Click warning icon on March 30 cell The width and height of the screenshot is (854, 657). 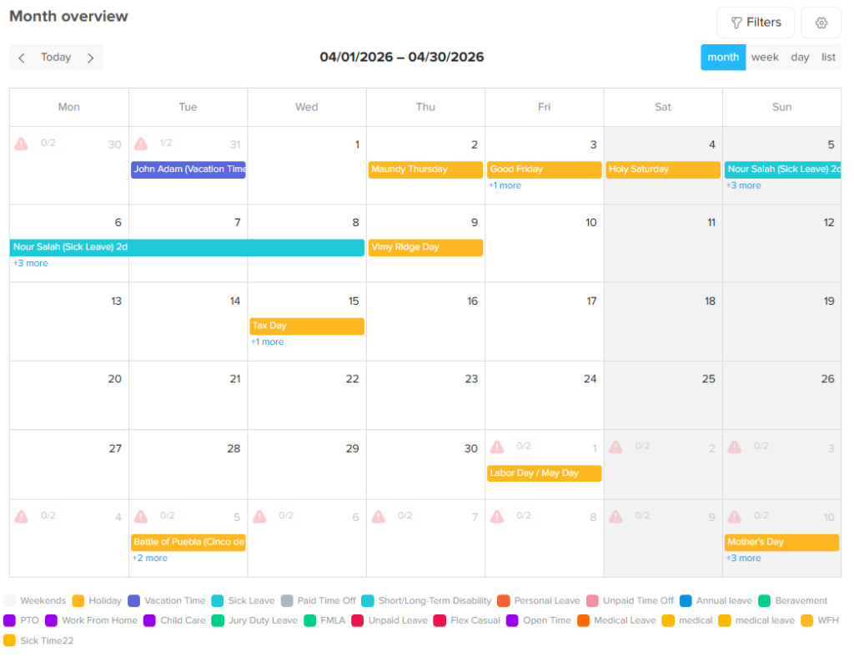[x=22, y=144]
